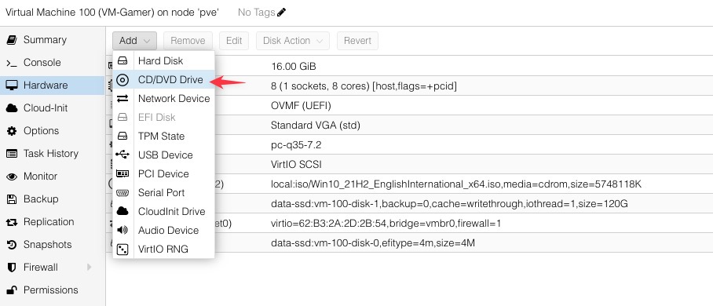Click the CD/DVD Drive disc icon

point(122,80)
